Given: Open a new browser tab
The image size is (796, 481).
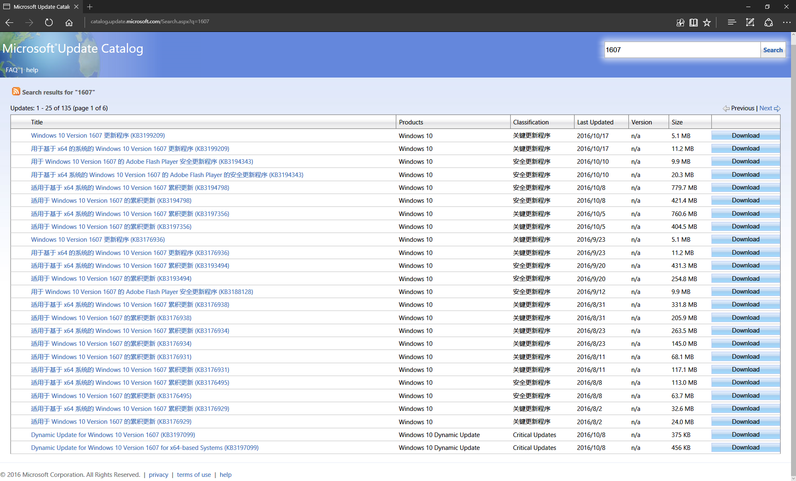Looking at the screenshot, I should click(x=90, y=7).
